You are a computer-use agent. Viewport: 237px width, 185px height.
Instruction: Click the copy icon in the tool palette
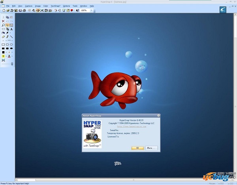point(7,17)
